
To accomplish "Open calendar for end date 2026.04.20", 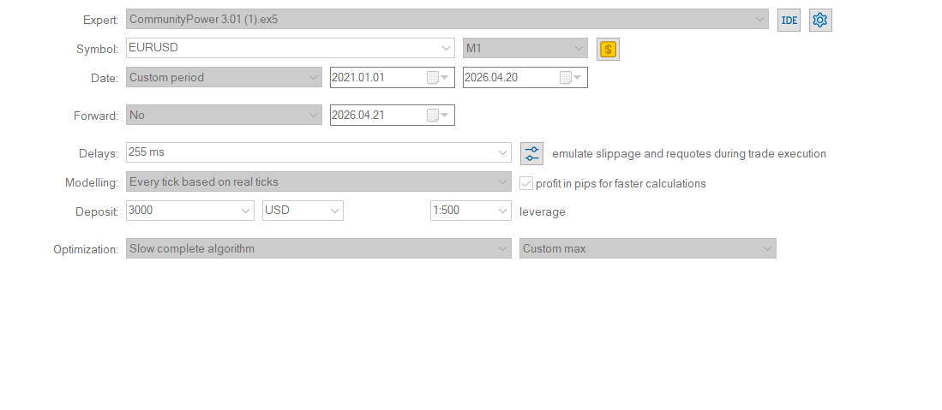I will point(570,77).
